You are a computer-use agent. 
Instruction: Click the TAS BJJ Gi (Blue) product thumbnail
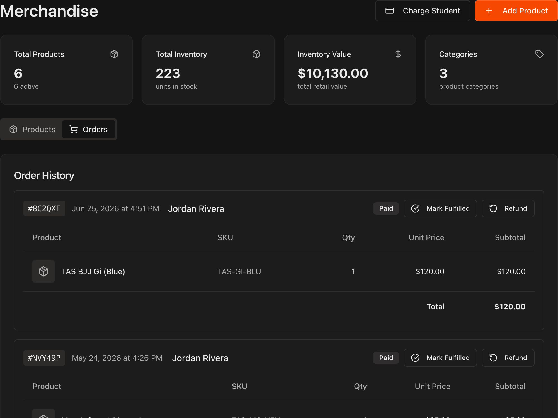click(43, 271)
